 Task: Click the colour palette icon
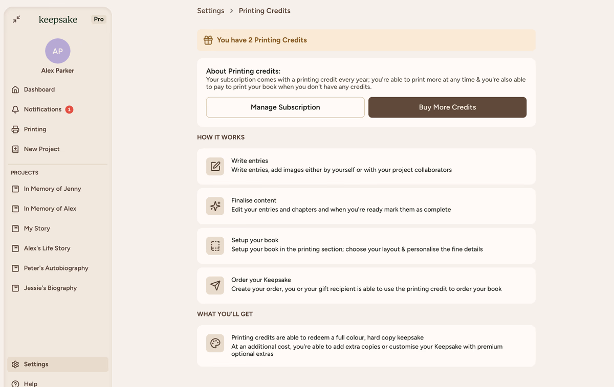215,343
